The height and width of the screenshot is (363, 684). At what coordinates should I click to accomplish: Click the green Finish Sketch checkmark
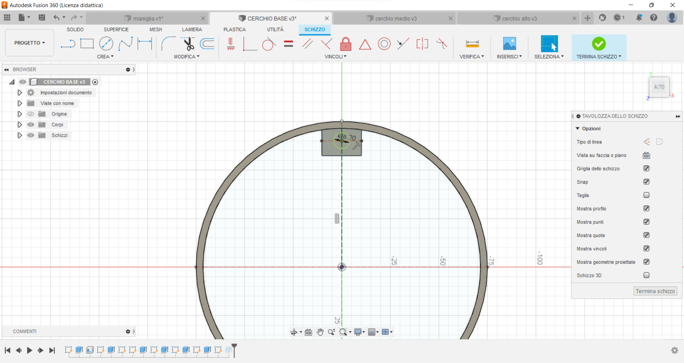(599, 44)
